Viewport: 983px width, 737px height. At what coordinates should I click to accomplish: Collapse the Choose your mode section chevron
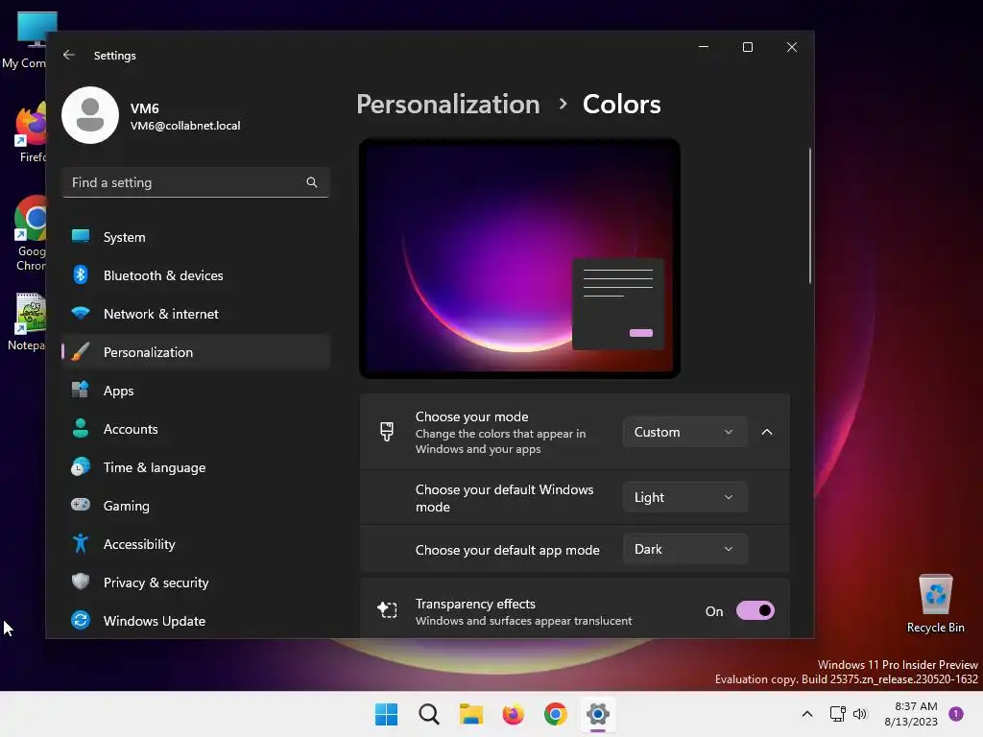(x=767, y=432)
